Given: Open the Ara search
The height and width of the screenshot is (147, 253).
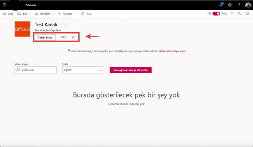Looking at the screenshot, I should [x=86, y=14].
